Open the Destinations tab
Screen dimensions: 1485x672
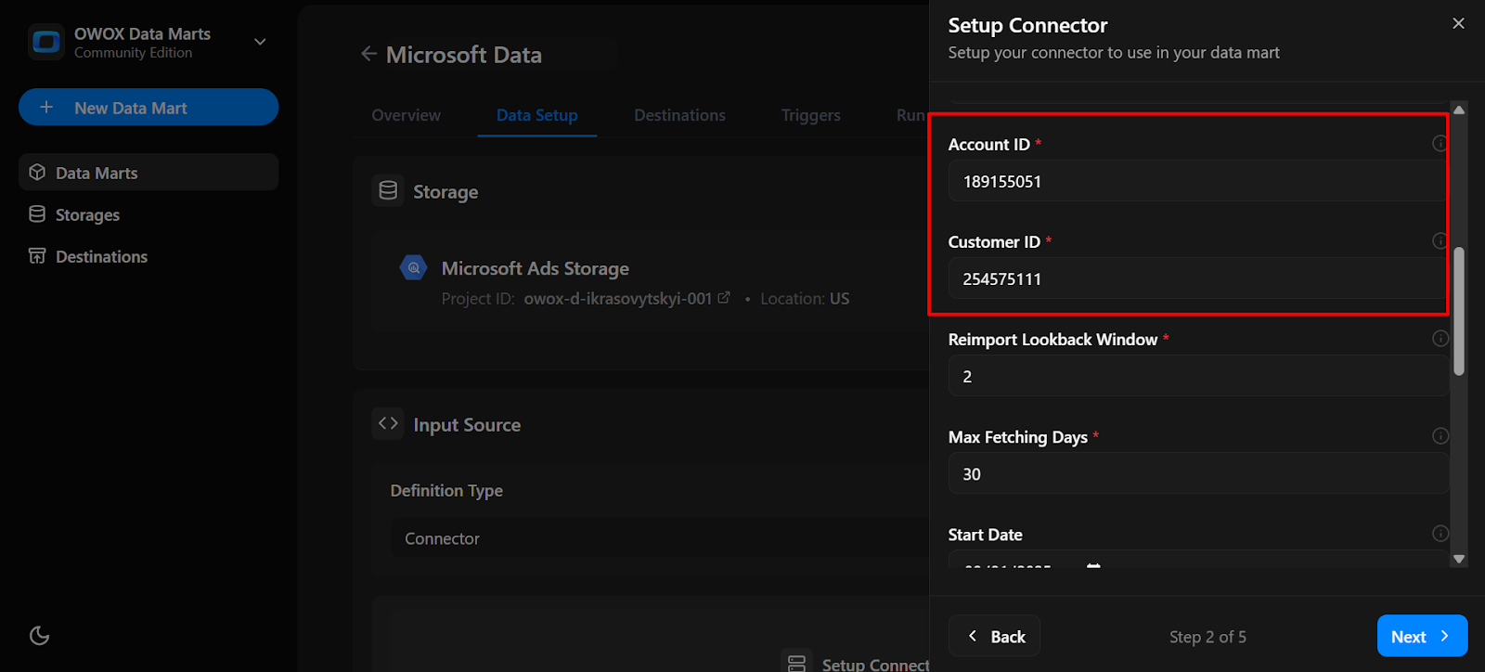tap(679, 115)
